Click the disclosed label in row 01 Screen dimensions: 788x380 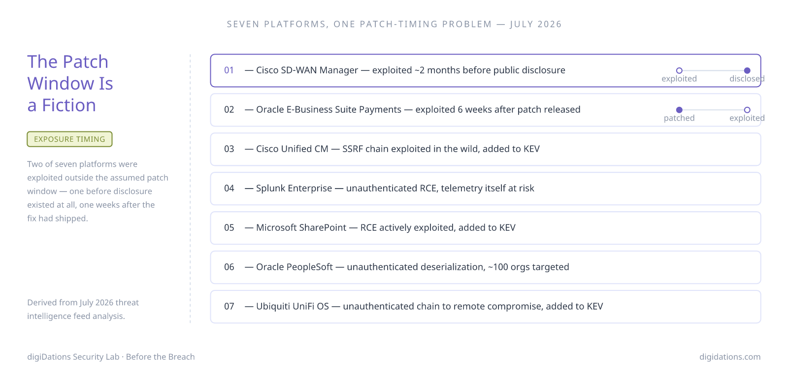coord(747,79)
